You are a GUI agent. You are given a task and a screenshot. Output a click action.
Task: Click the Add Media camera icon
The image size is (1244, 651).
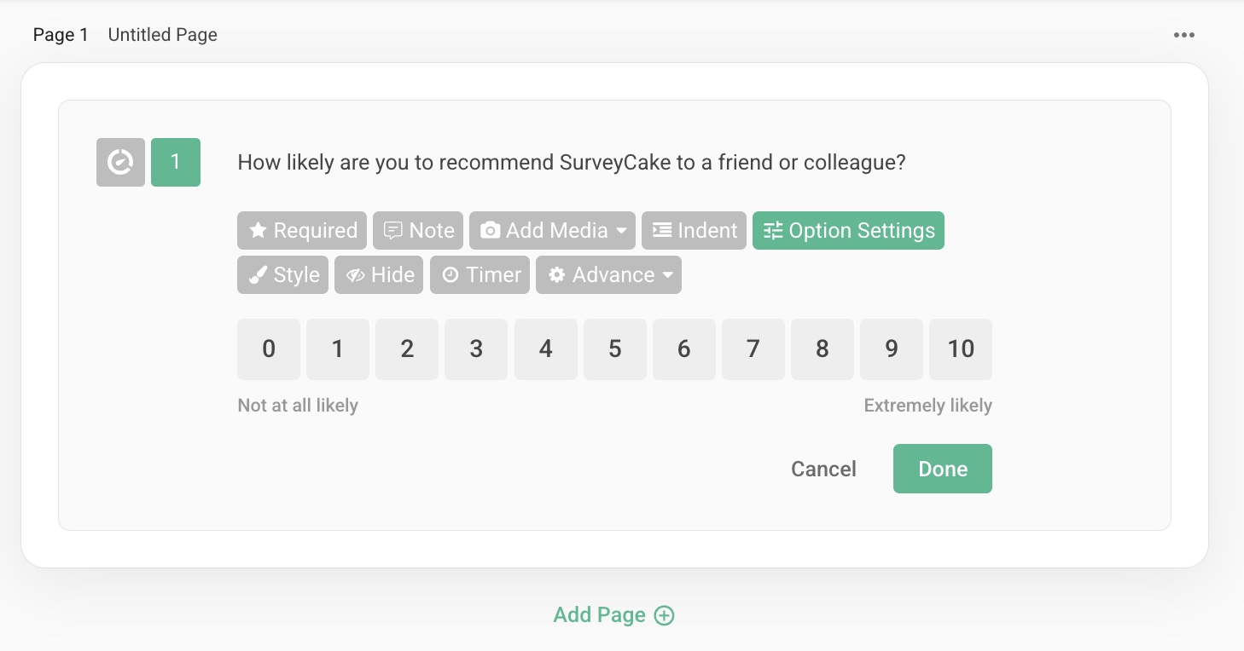(491, 230)
